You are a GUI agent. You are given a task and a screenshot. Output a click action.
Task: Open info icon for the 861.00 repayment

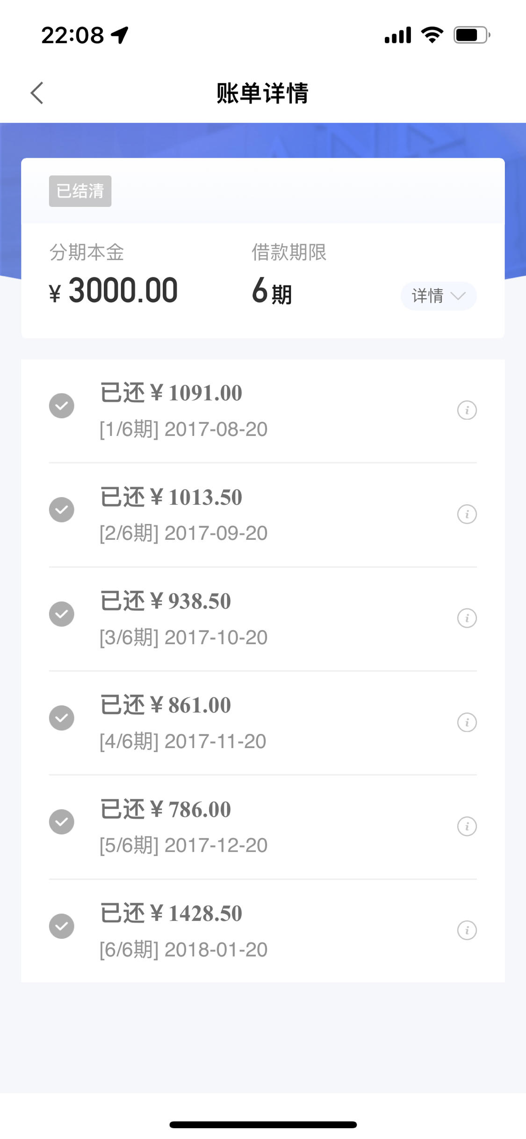[x=467, y=722]
